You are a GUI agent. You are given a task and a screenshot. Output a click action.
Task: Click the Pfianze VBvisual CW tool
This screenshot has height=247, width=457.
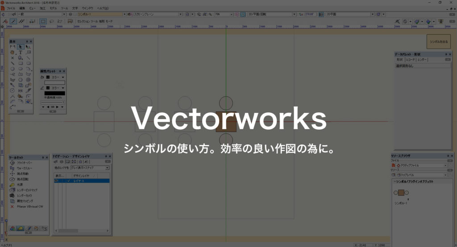(x=26, y=206)
